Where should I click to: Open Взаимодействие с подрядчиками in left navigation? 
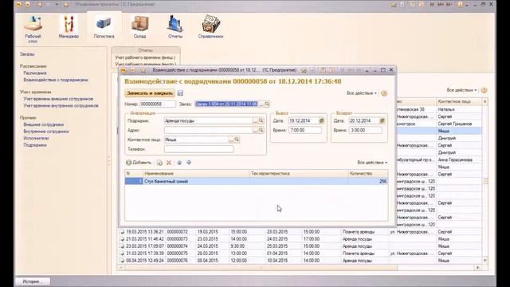coord(56,80)
